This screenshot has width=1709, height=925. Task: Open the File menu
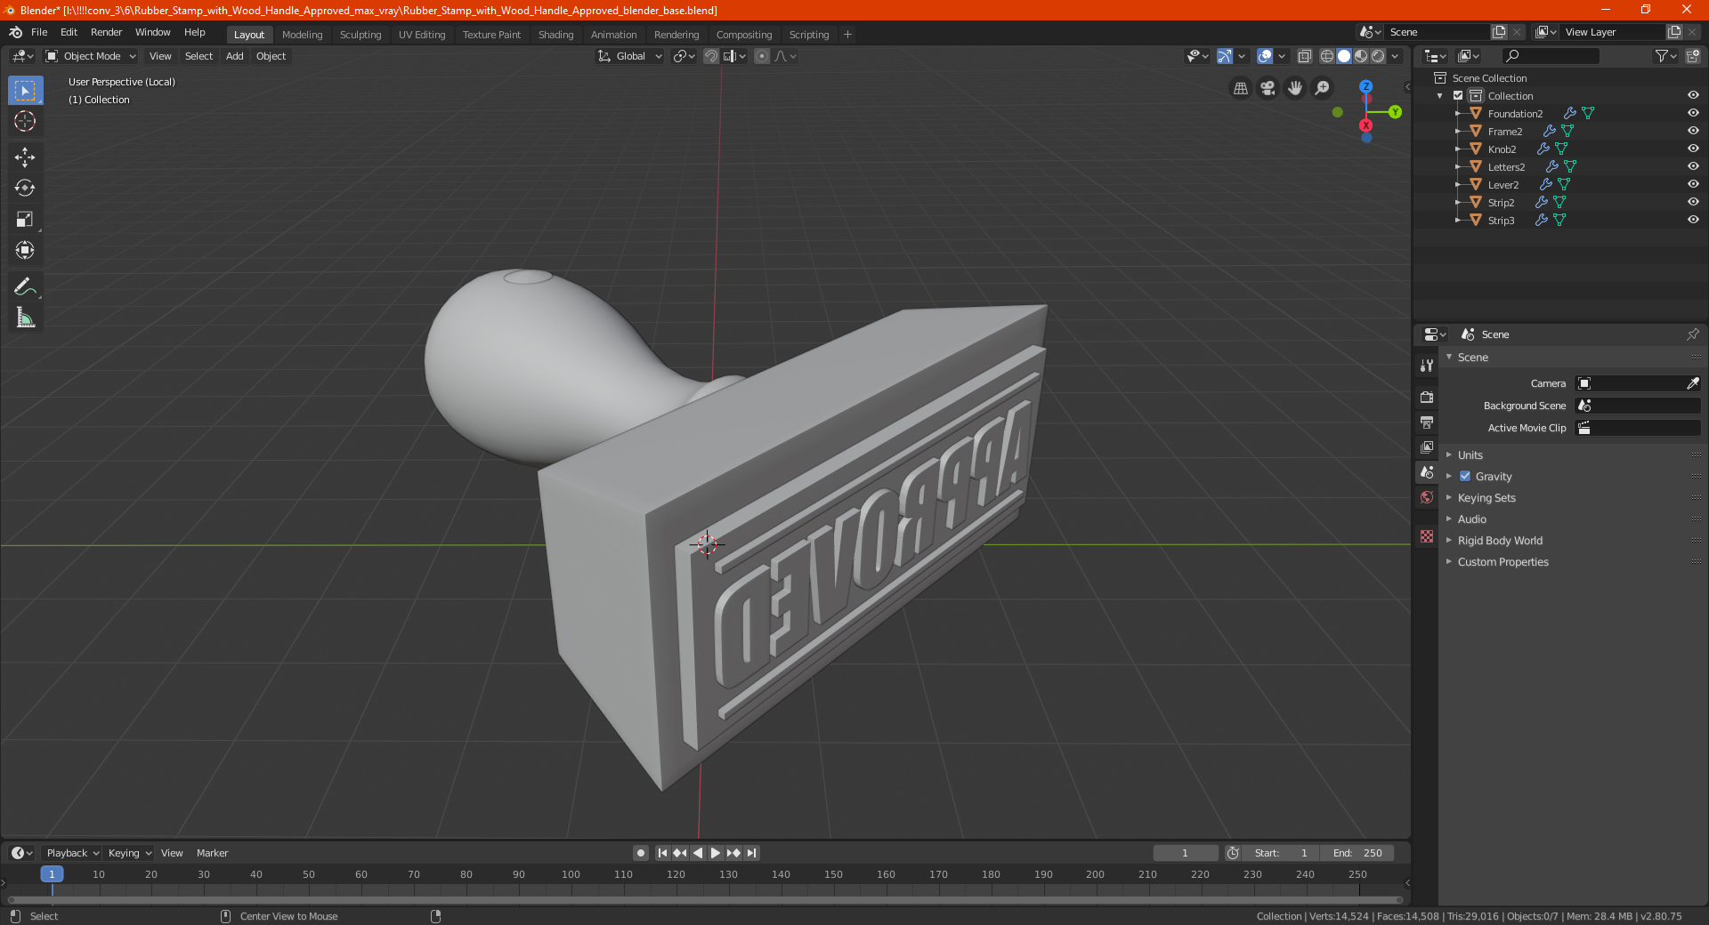click(39, 32)
